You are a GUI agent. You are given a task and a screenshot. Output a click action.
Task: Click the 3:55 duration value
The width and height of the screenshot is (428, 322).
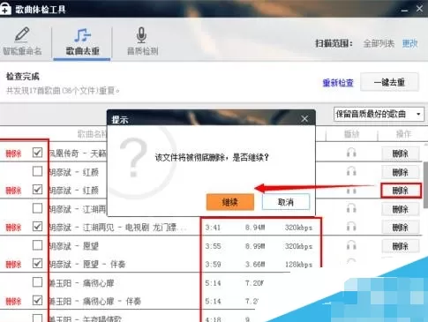213,246
